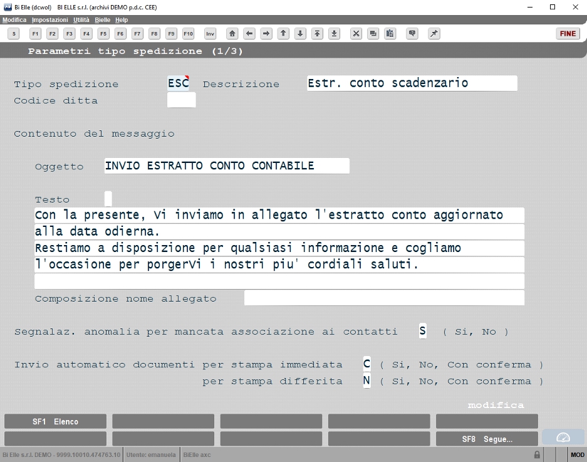Click the F7 toolbar key
This screenshot has width=587, height=462.
(137, 34)
